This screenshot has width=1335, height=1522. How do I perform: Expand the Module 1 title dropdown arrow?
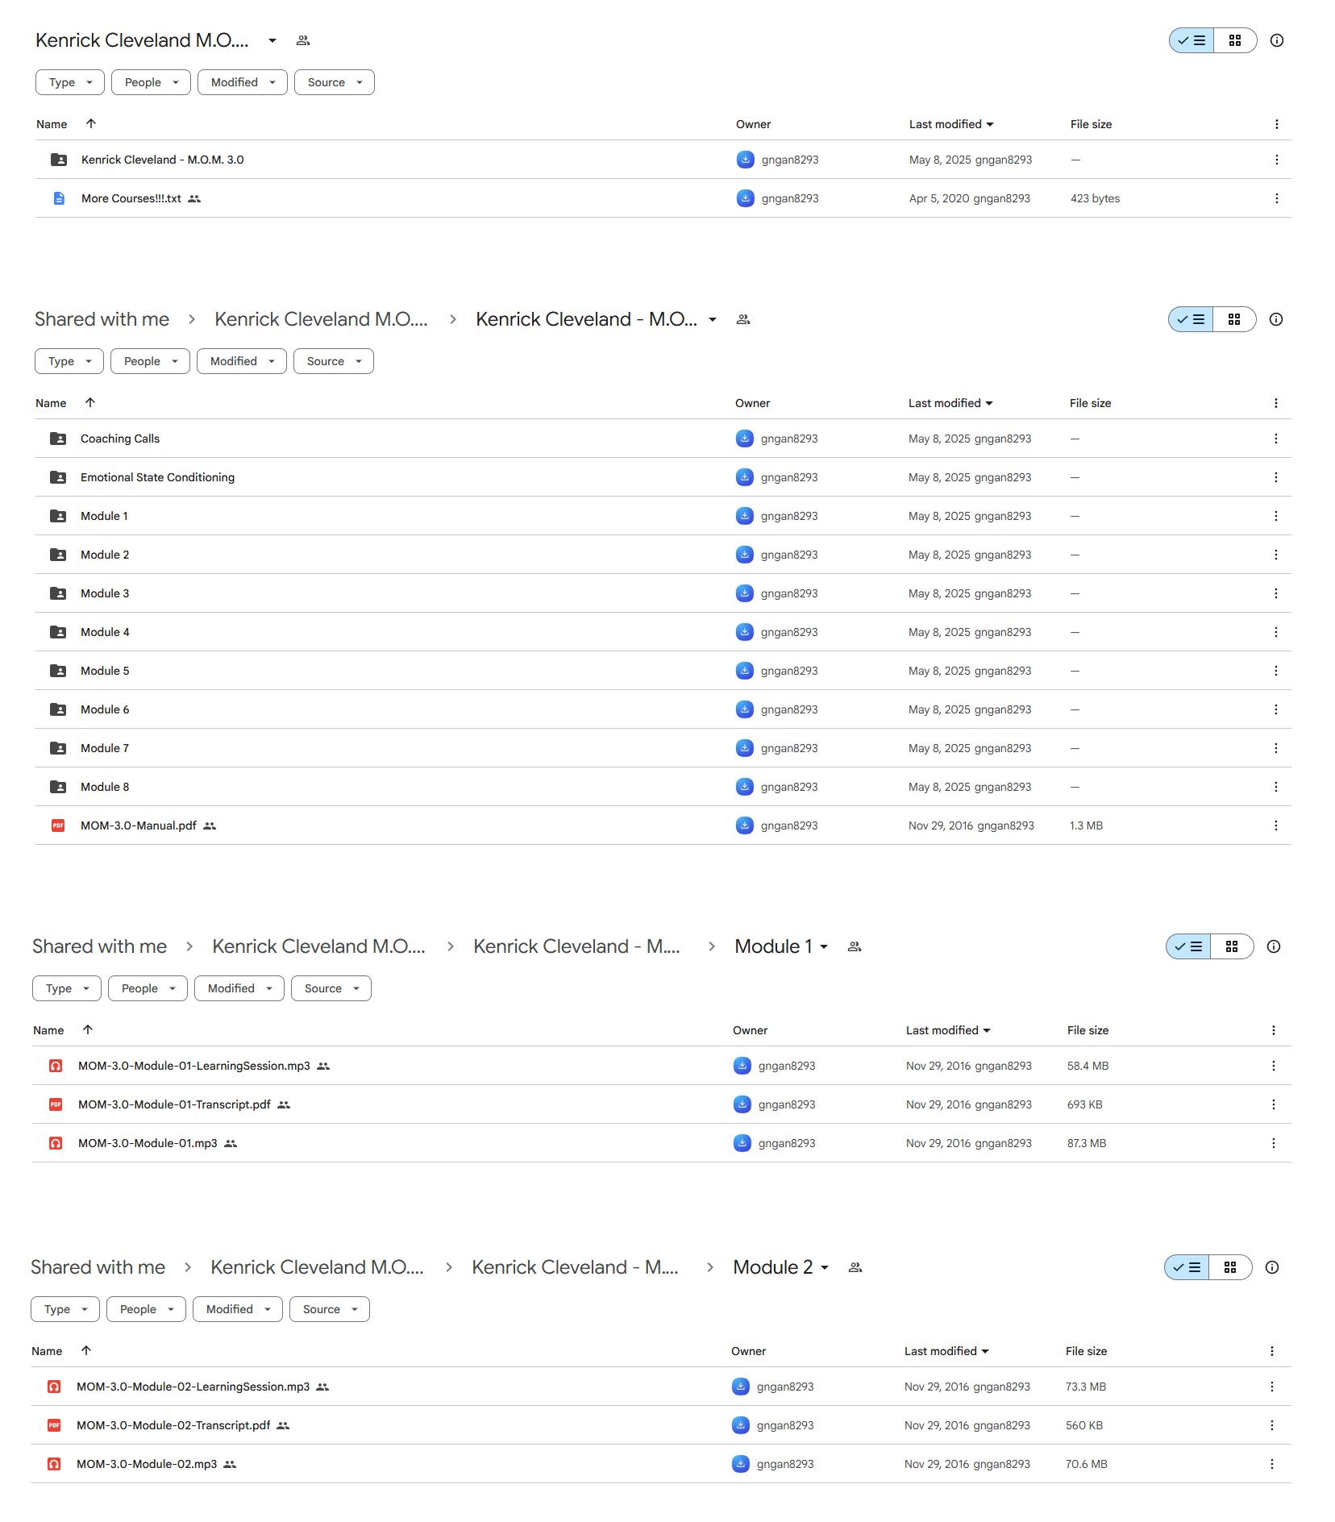pos(824,947)
